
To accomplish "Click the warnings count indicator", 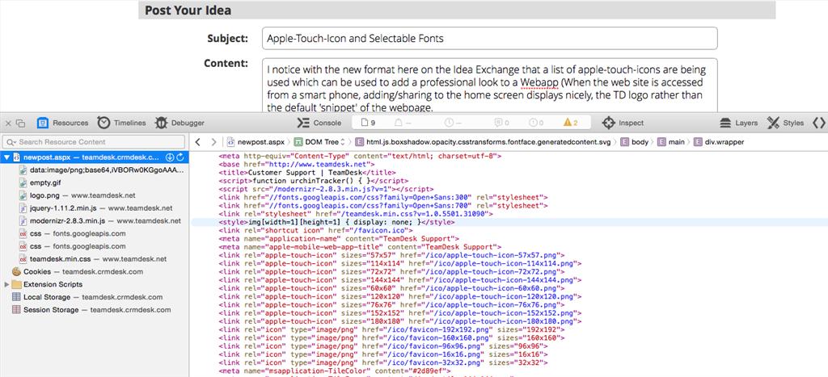I will click(x=570, y=123).
